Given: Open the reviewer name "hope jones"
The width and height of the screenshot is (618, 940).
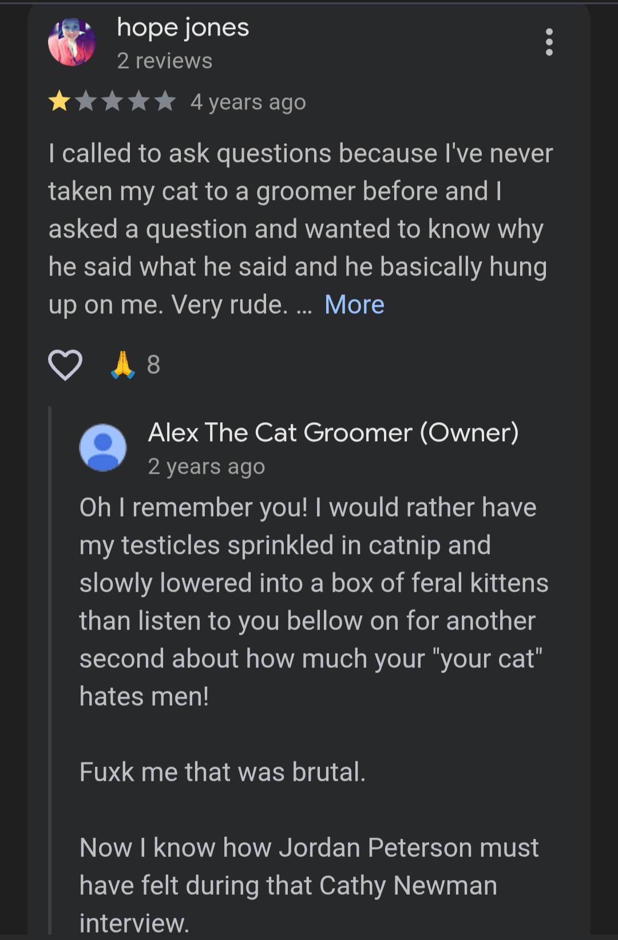Looking at the screenshot, I should [183, 27].
